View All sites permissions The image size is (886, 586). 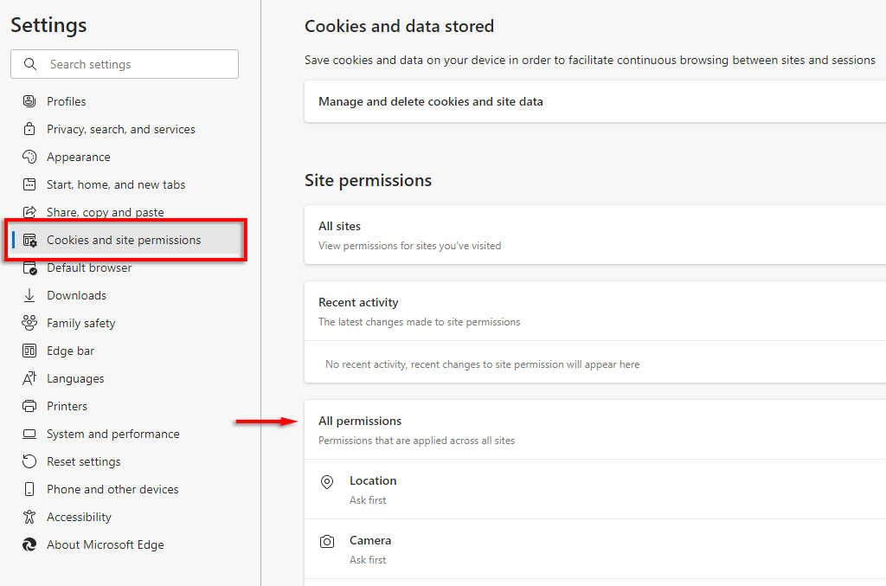[x=339, y=226]
